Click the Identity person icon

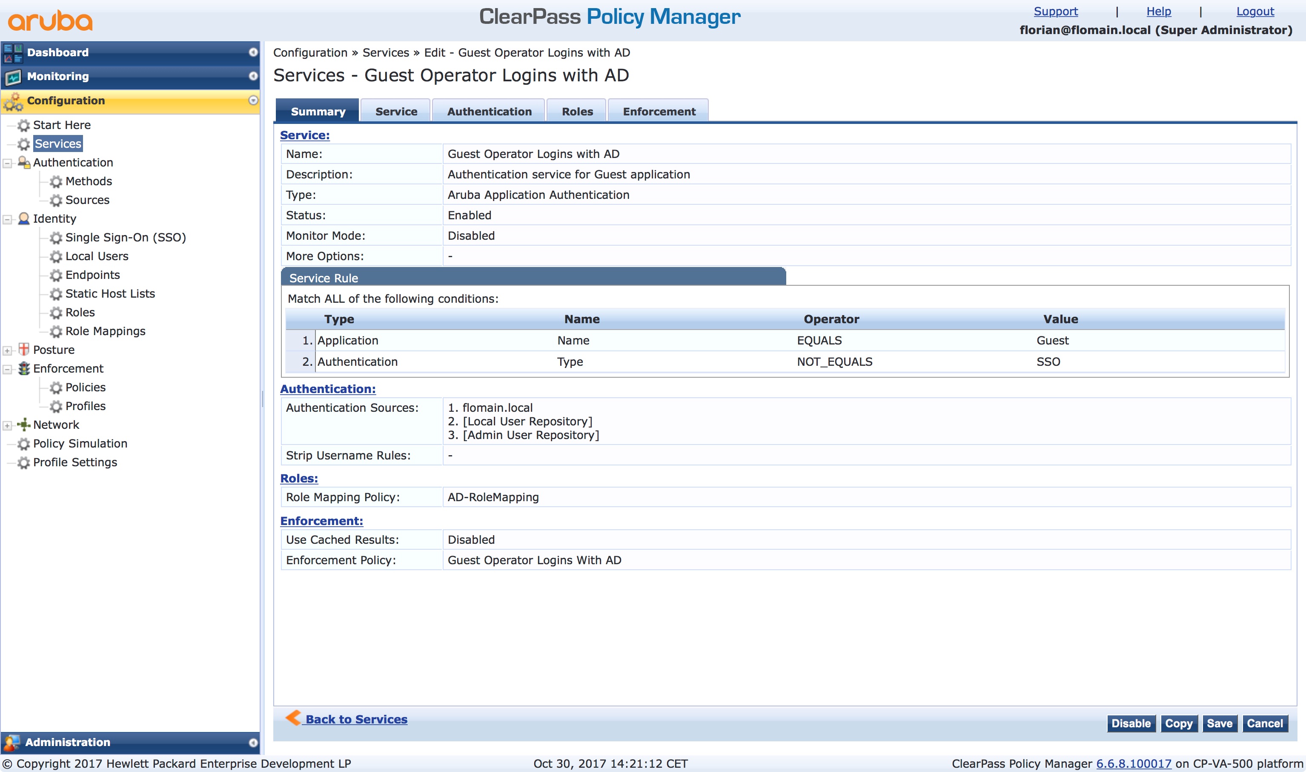24,218
